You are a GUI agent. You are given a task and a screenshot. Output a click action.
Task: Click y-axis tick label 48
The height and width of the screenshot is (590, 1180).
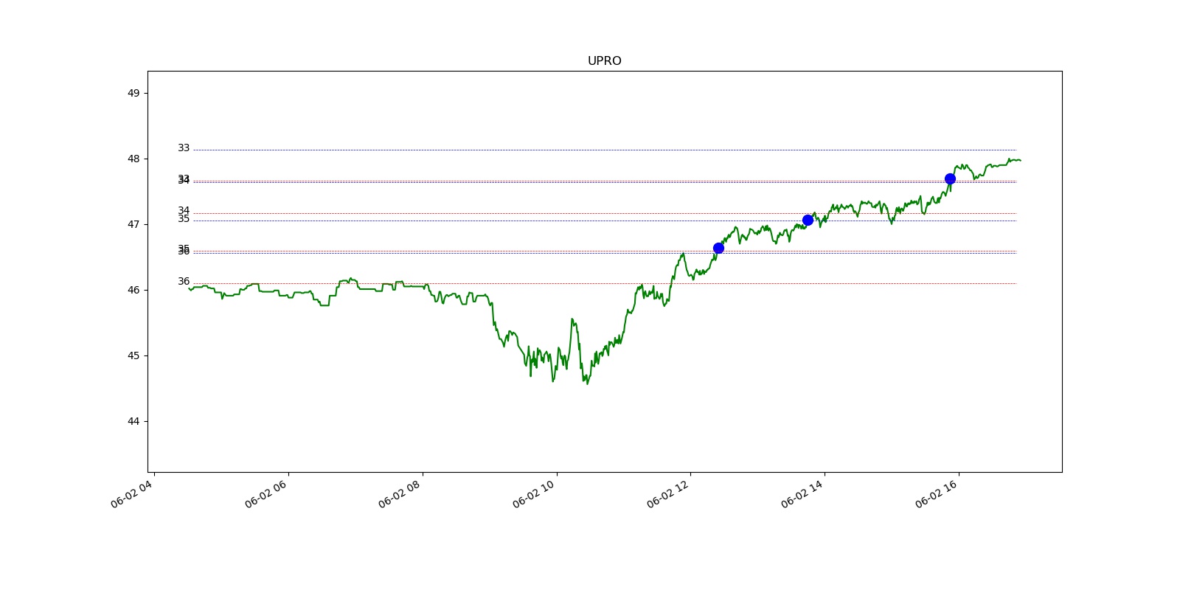[133, 159]
